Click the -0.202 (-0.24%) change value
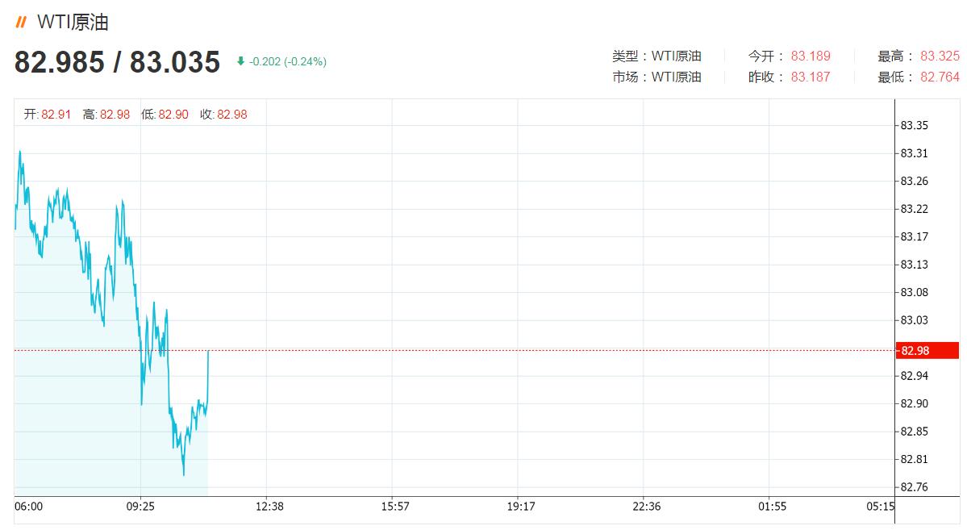 (288, 61)
